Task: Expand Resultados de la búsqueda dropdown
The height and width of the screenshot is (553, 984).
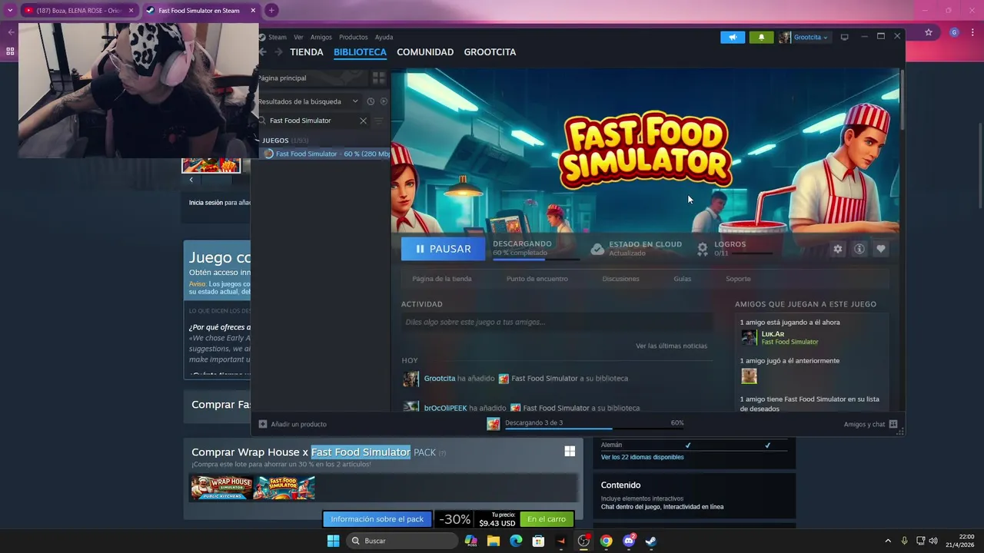Action: [x=355, y=101]
